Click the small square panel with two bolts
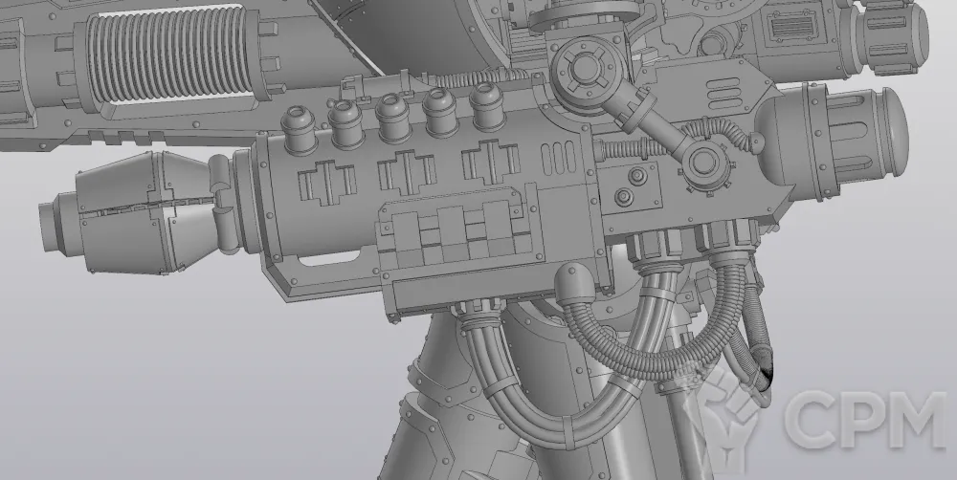 pos(633,185)
